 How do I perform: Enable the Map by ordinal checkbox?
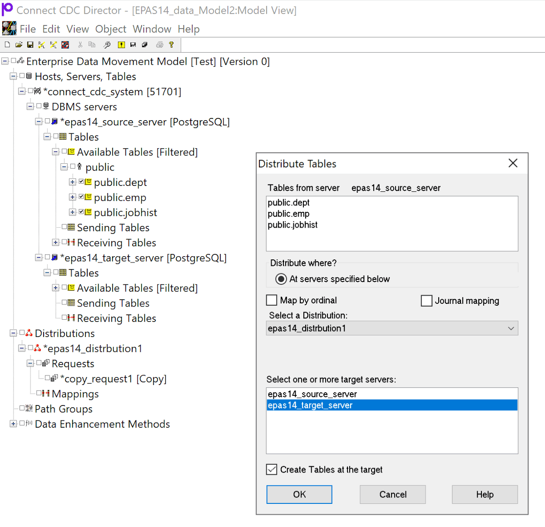pos(272,300)
